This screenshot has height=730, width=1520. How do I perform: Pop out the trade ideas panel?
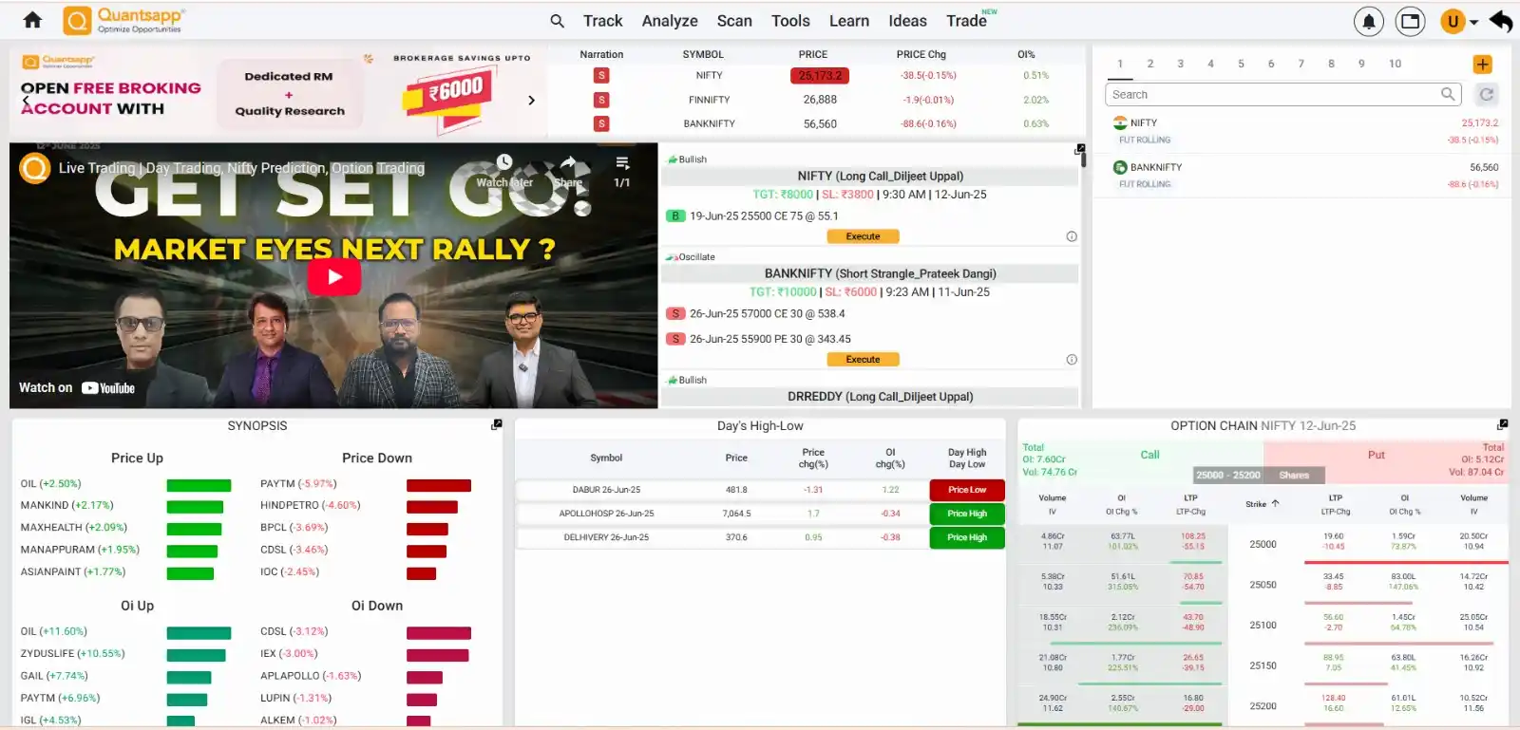coord(1080,149)
